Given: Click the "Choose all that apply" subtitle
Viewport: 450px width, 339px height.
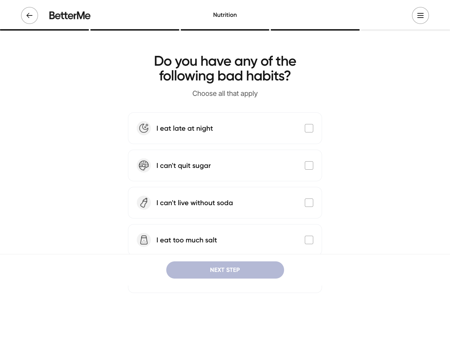Looking at the screenshot, I should click(225, 93).
